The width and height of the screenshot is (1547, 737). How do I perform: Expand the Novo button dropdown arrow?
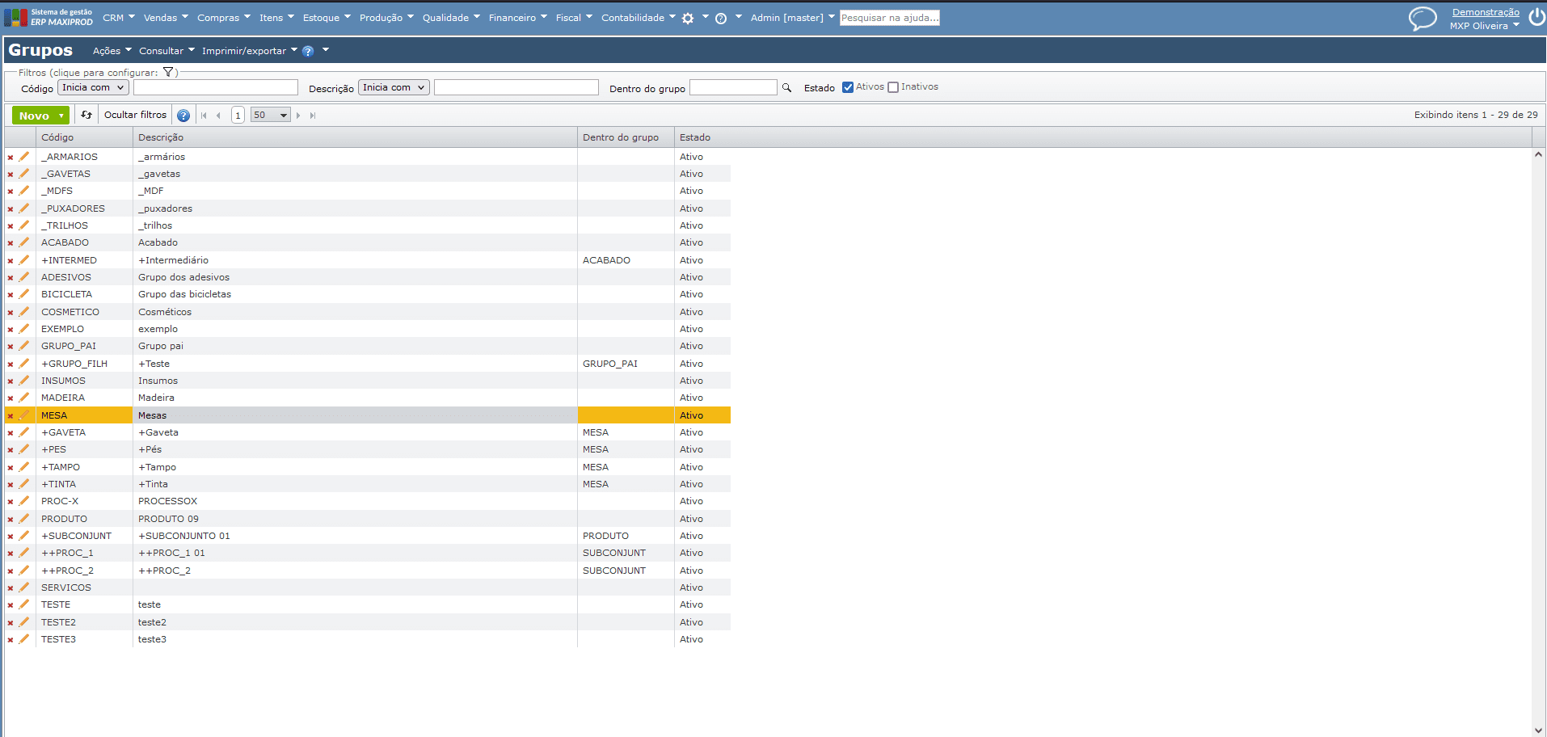pos(61,116)
